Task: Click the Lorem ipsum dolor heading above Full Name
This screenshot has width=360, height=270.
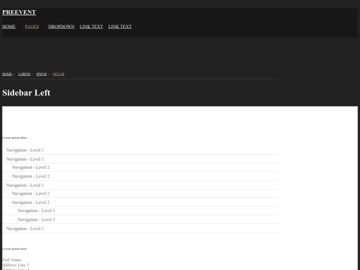Action: click(15, 249)
